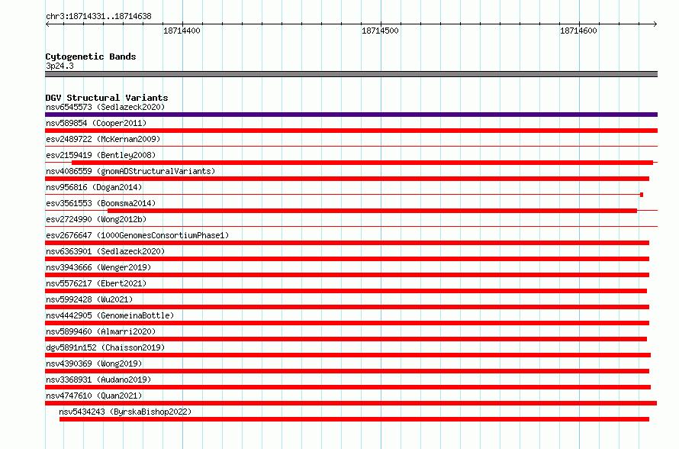Open the nsv589854 (Cooper2011) variant label

96,123
